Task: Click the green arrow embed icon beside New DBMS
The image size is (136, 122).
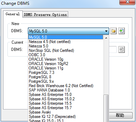Action: click(121, 31)
